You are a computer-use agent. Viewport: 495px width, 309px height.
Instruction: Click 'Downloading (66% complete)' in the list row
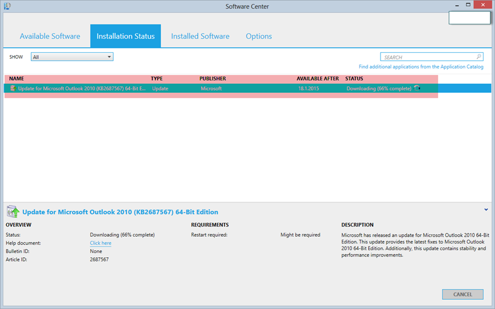pos(379,89)
